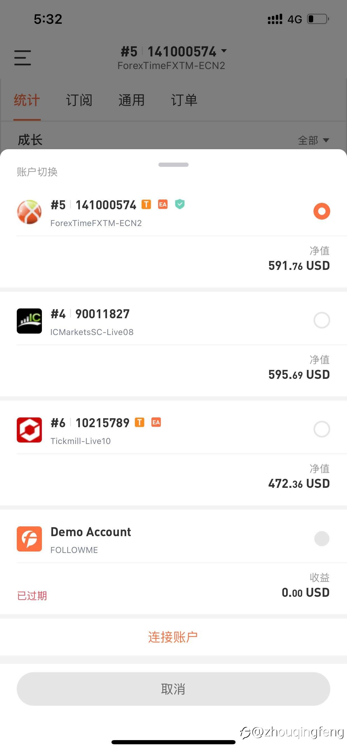
Task: Open the 通用 tab
Action: pyautogui.click(x=132, y=100)
